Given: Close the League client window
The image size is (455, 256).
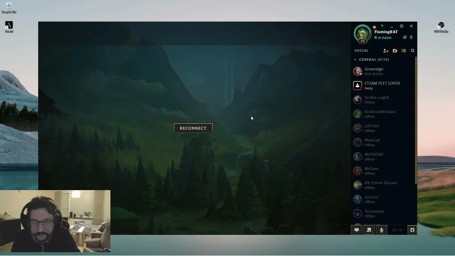Looking at the screenshot, I should coord(411,26).
